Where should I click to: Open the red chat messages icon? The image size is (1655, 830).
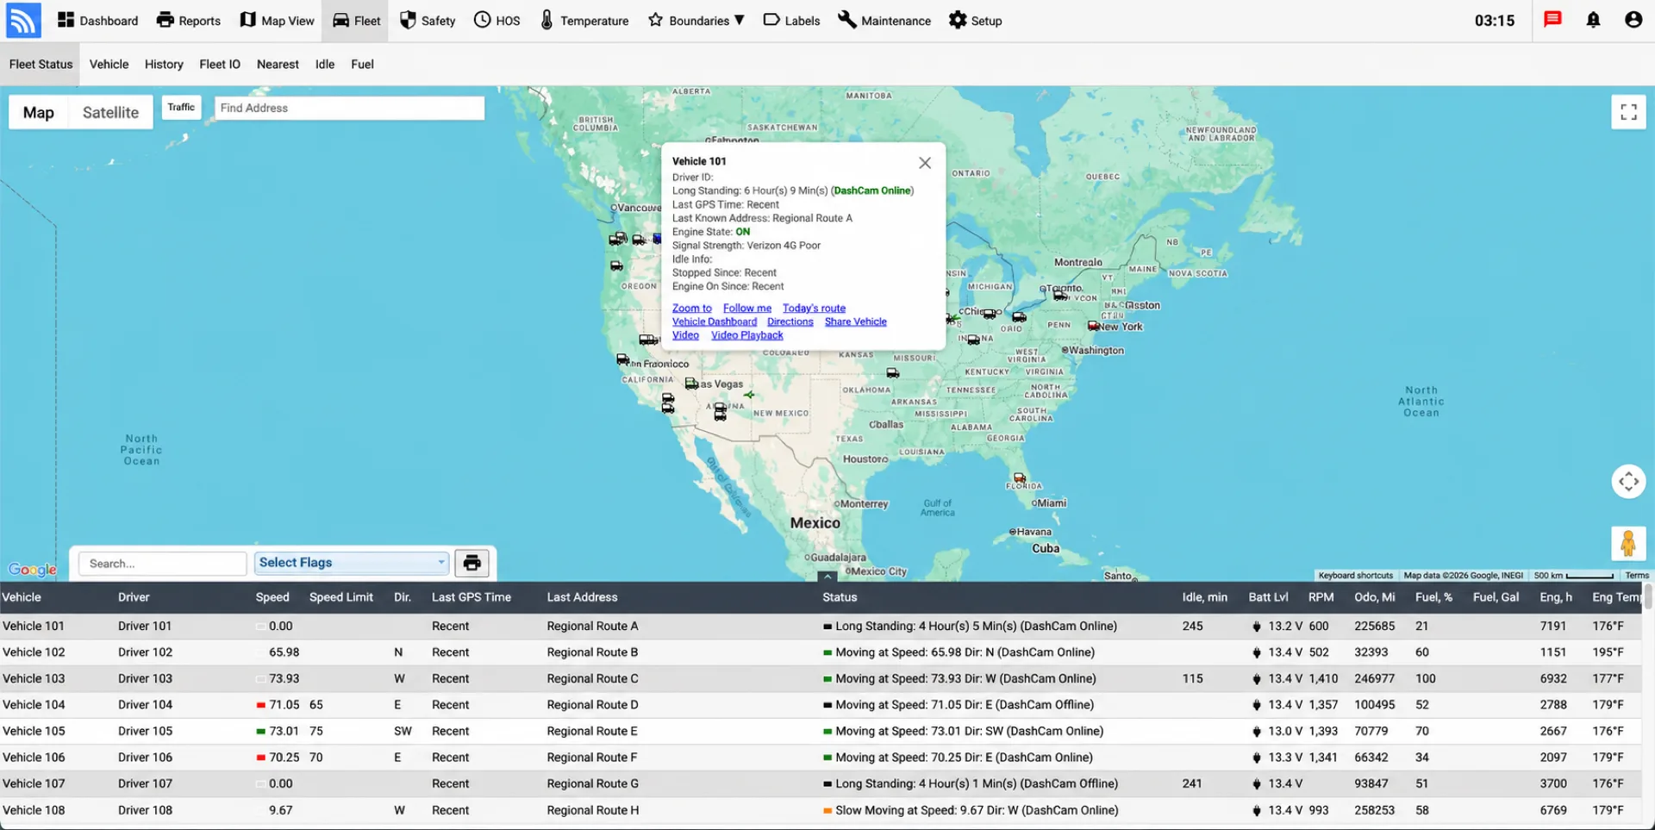(x=1552, y=20)
